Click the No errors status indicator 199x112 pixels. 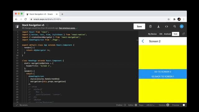22,105
